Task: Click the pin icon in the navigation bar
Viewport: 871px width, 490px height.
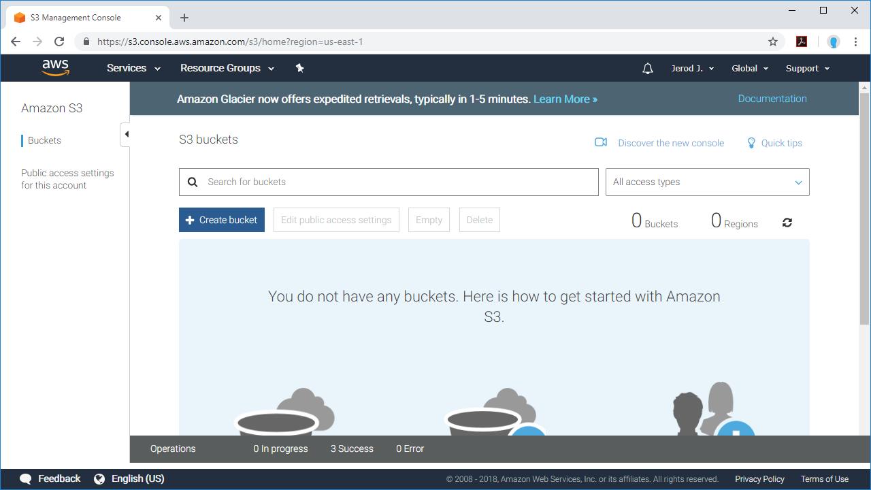Action: [299, 68]
